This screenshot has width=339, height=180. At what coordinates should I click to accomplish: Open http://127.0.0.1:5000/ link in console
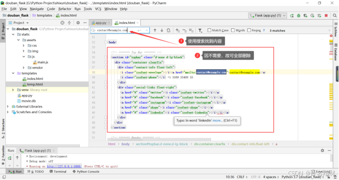click(x=64, y=166)
